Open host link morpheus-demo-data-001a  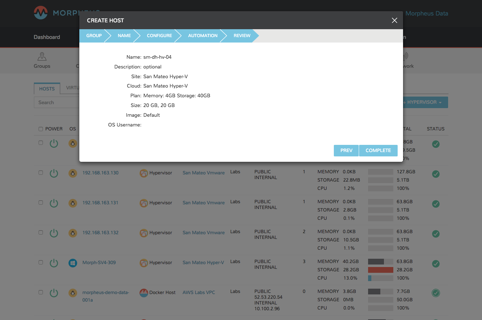pos(106,296)
